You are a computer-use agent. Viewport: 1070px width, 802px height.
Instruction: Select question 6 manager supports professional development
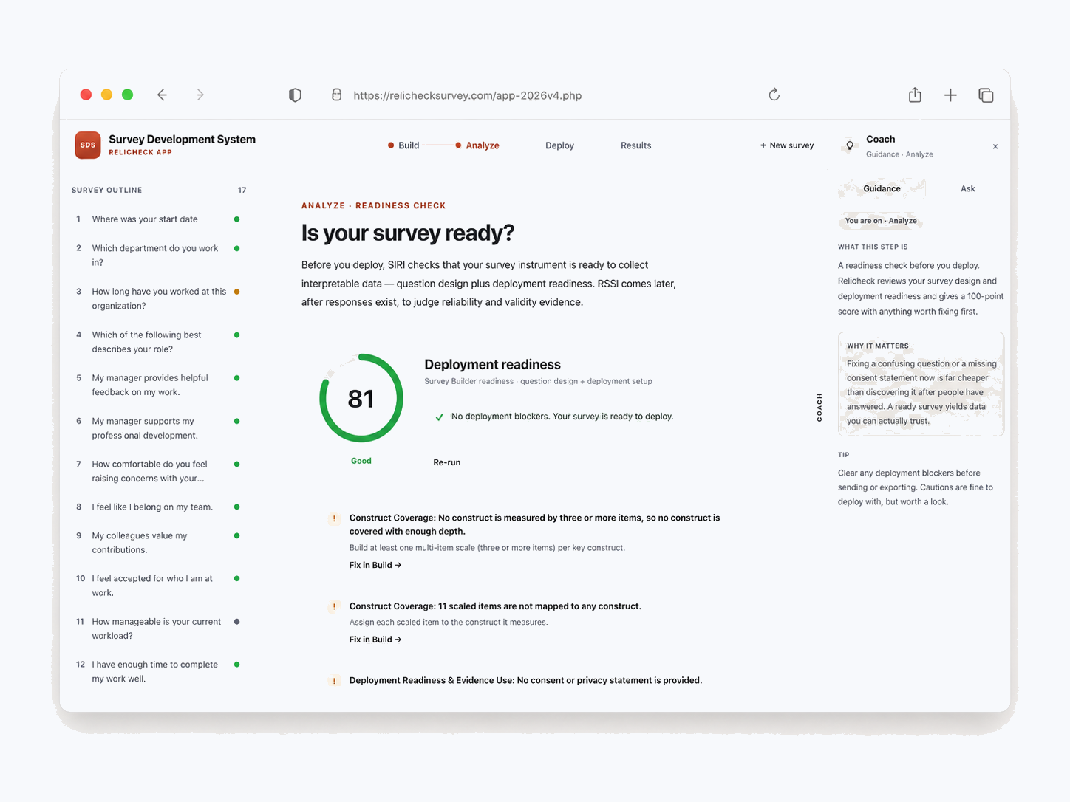[158, 428]
